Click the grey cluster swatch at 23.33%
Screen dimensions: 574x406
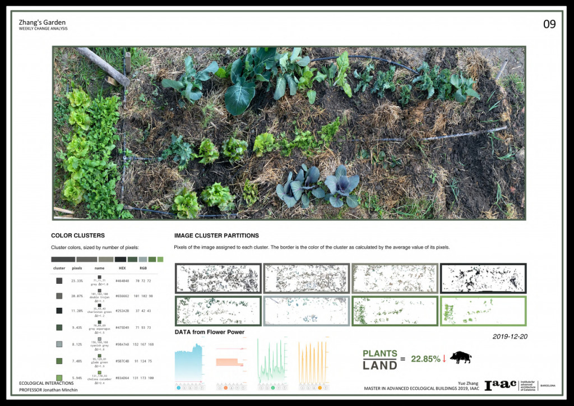[59, 280]
